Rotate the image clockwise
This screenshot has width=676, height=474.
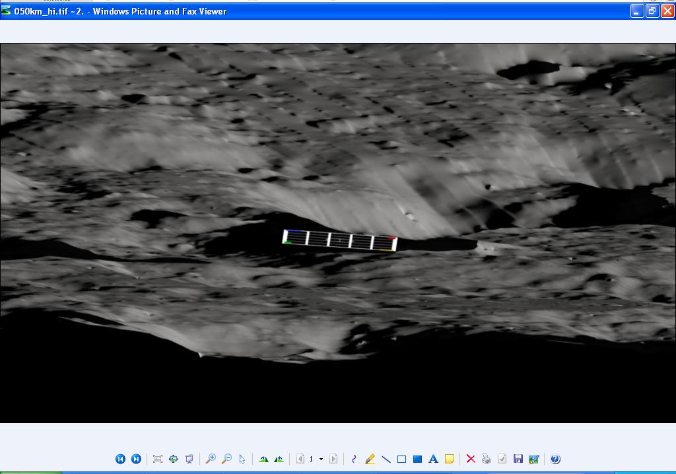pyautogui.click(x=263, y=459)
